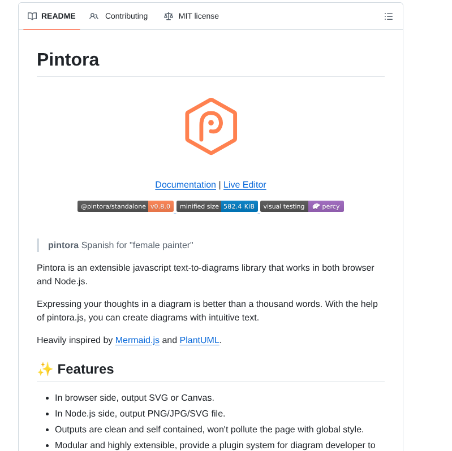Screen dimensions: 452x451
Task: Click the Features section heading text
Action: 85,369
